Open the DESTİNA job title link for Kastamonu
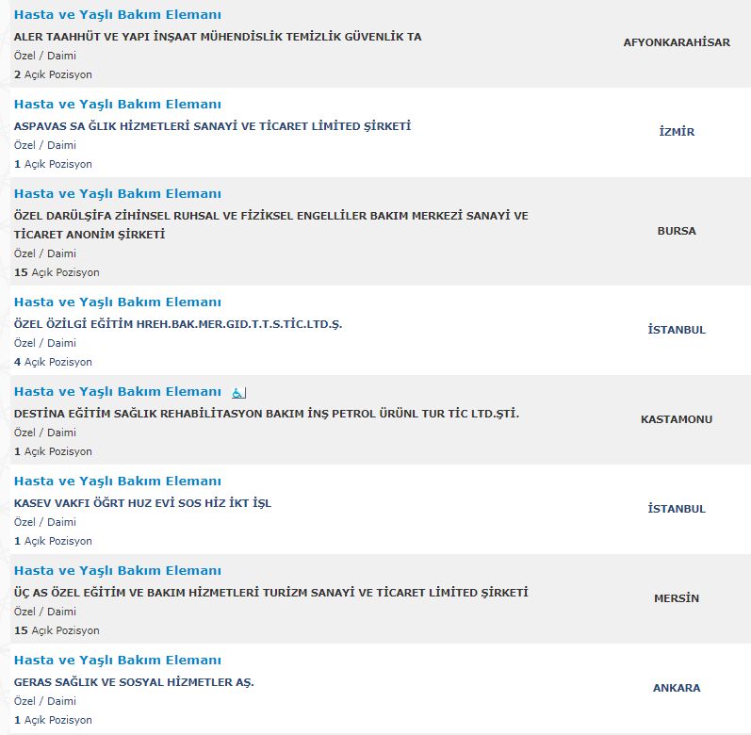The width and height of the screenshot is (751, 735). click(x=118, y=392)
